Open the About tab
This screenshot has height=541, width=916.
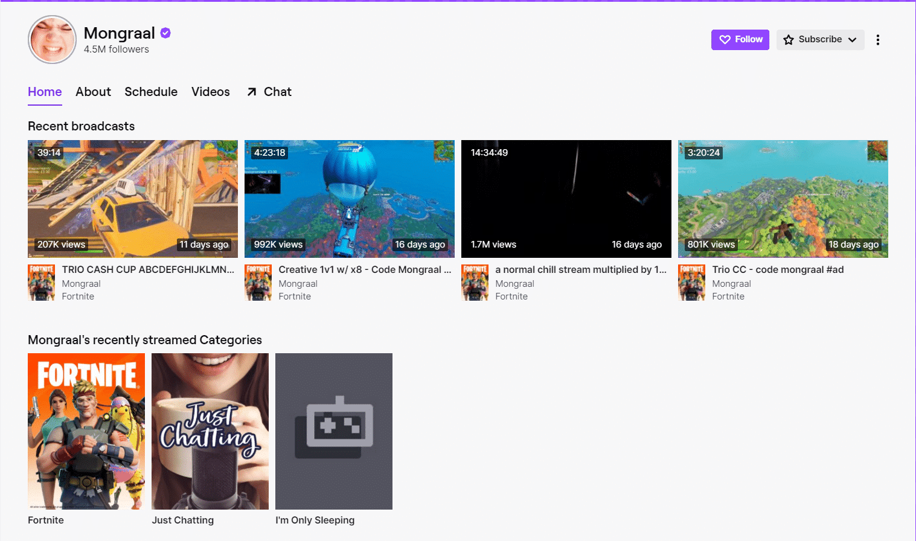(x=93, y=92)
